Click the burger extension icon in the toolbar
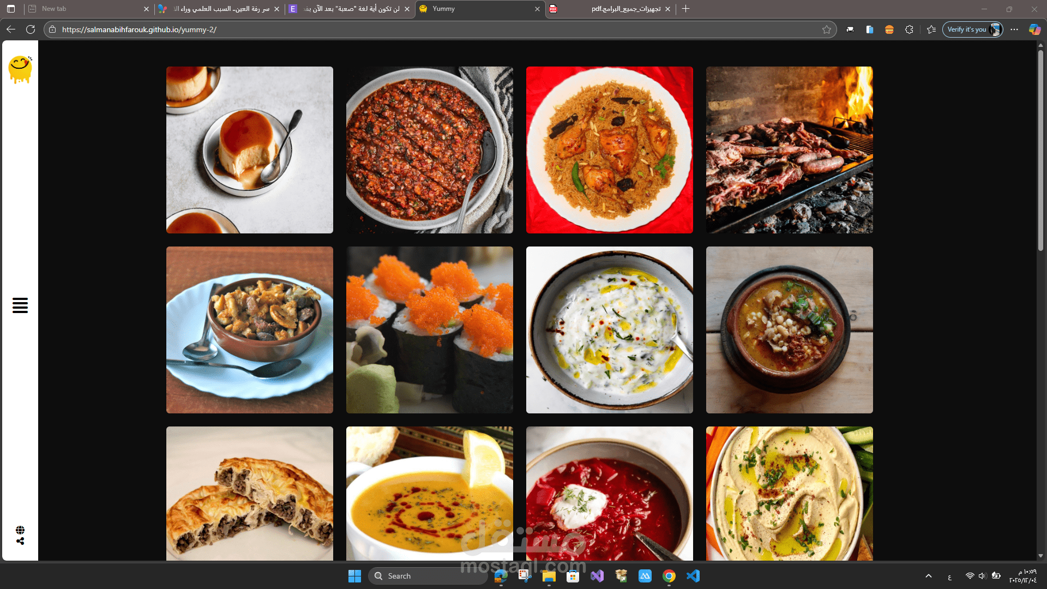This screenshot has height=589, width=1047. pos(889,29)
